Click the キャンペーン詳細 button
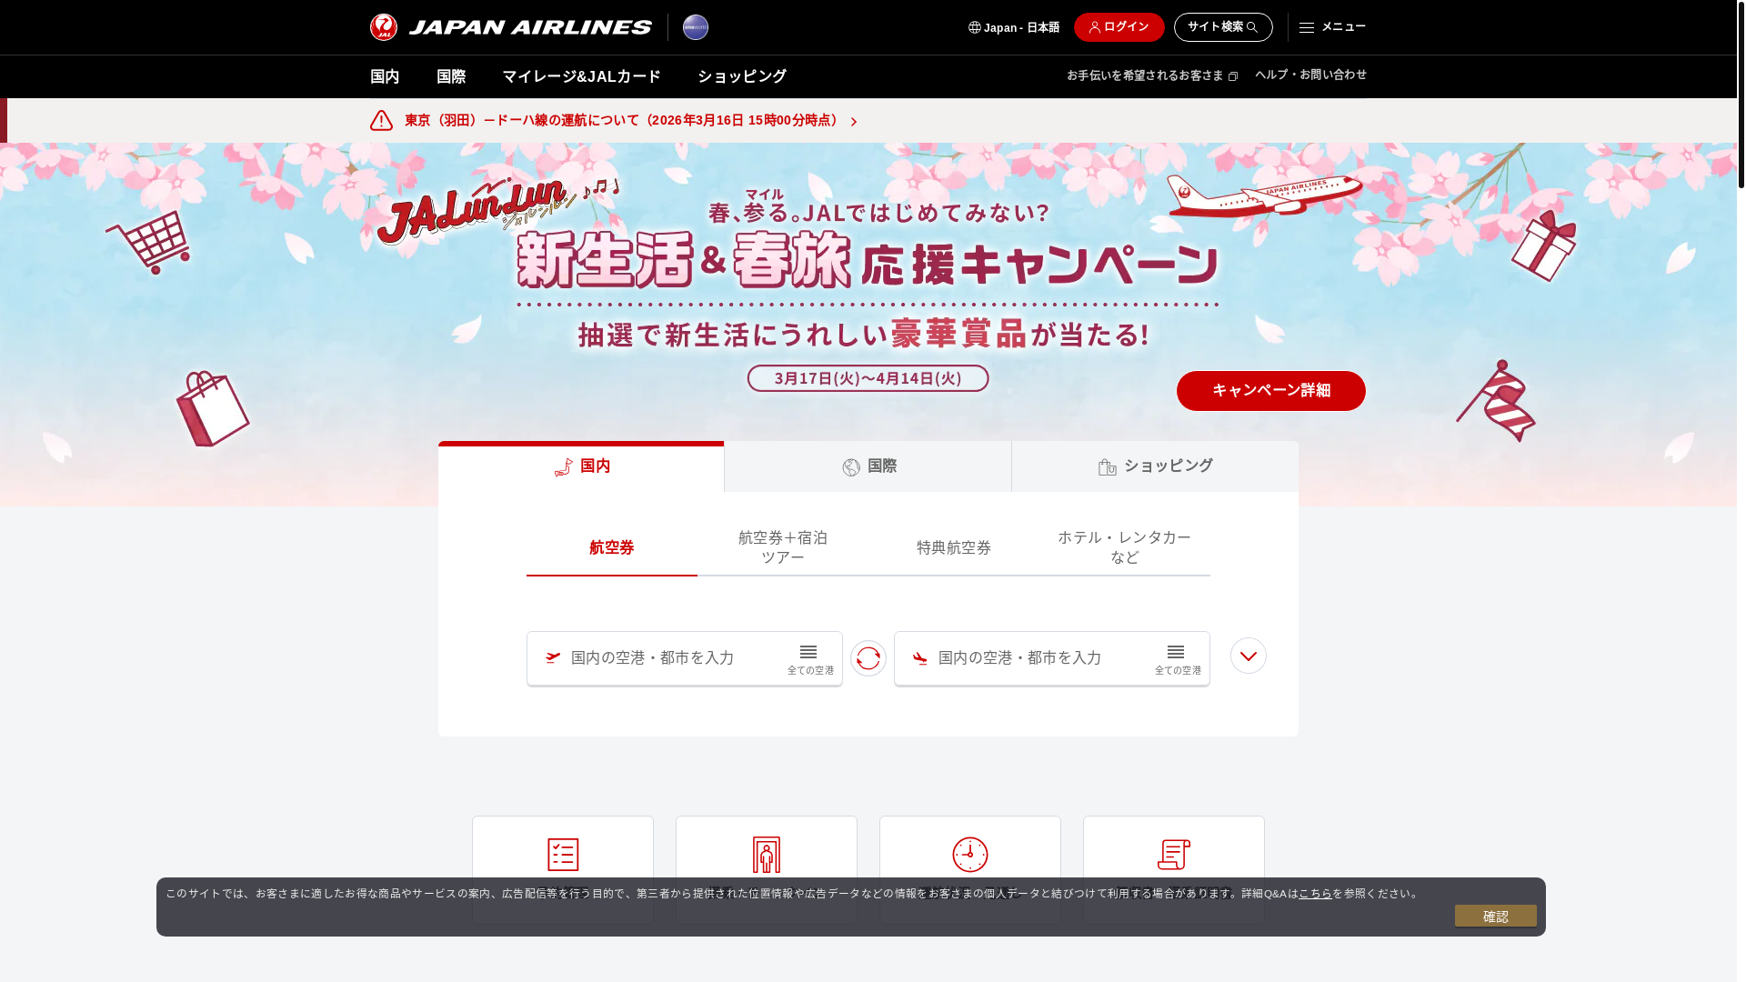Screen dimensions: 1746x982 pyautogui.click(x=1270, y=391)
